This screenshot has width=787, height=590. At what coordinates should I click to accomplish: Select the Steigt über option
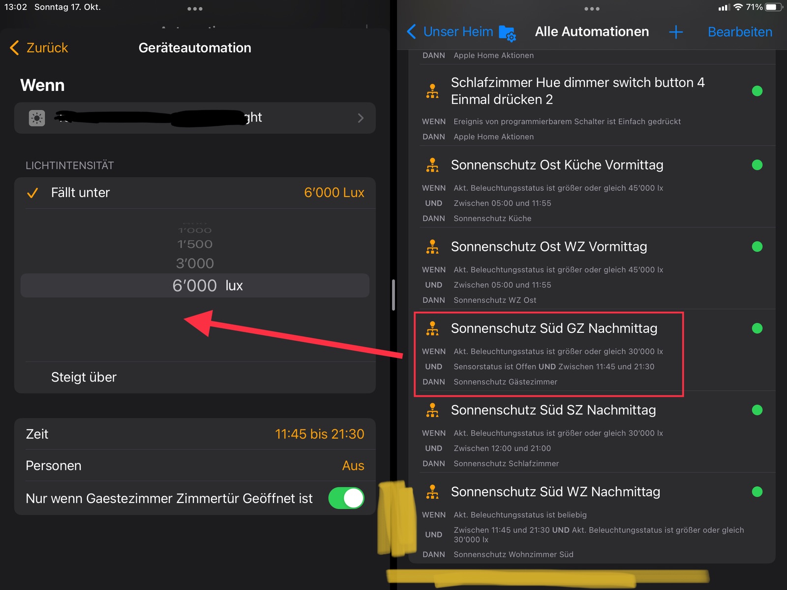click(84, 377)
